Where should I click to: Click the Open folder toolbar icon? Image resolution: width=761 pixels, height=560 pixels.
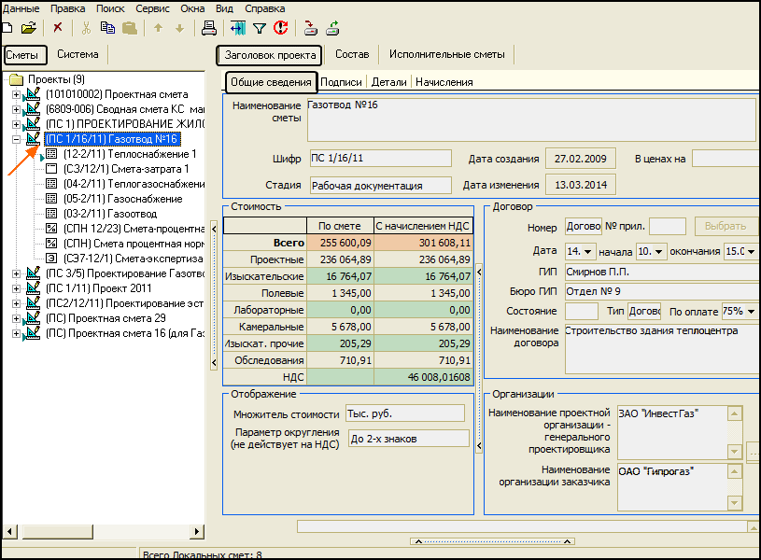click(29, 28)
